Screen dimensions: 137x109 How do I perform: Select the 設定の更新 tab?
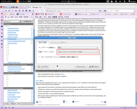pyautogui.click(x=43, y=43)
